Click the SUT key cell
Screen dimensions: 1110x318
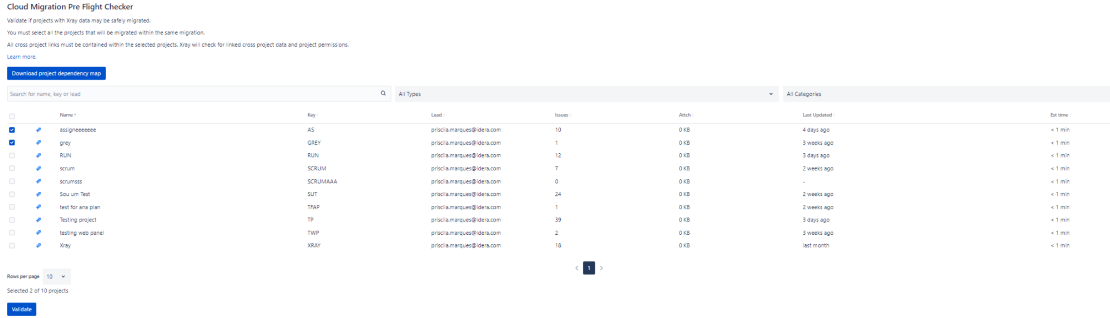point(312,194)
